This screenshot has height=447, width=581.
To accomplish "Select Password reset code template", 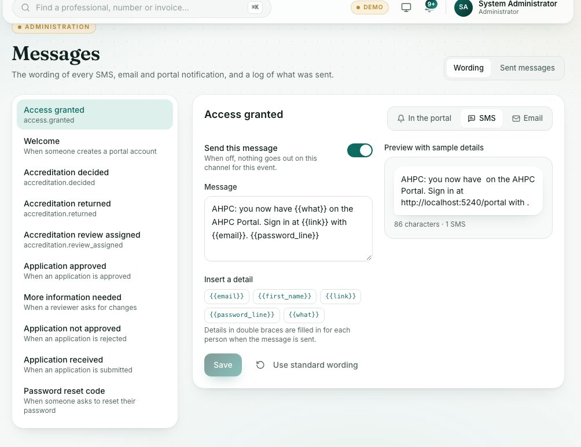I will [x=94, y=400].
